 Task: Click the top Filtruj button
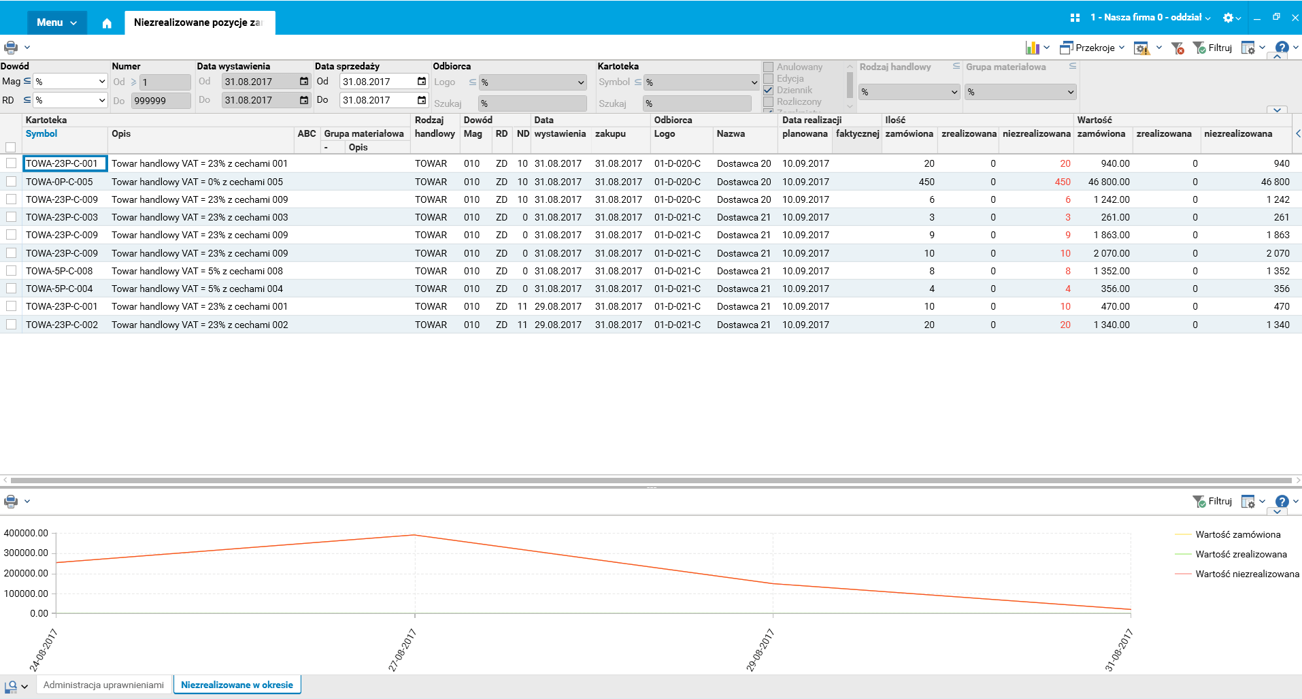tap(1213, 48)
